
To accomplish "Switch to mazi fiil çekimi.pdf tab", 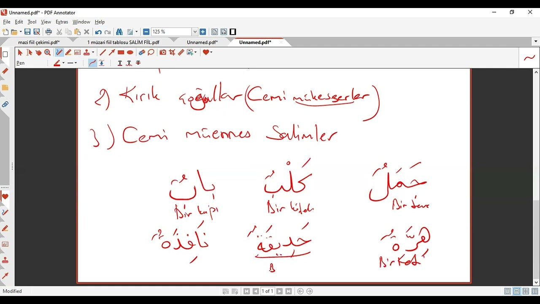I will coord(39,42).
